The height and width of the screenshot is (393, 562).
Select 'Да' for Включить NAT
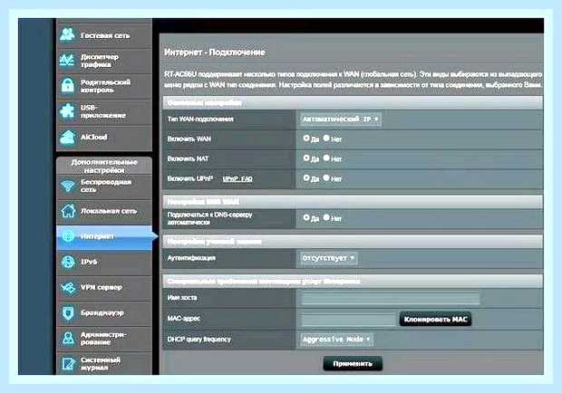[306, 158]
